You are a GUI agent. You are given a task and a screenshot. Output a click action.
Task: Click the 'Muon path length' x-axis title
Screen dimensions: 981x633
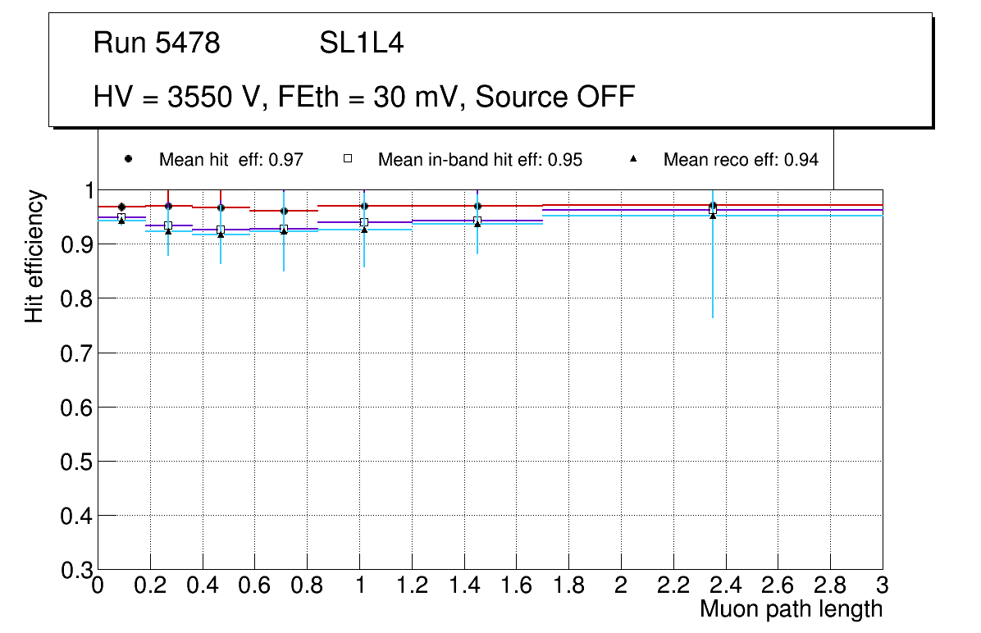coord(791,609)
